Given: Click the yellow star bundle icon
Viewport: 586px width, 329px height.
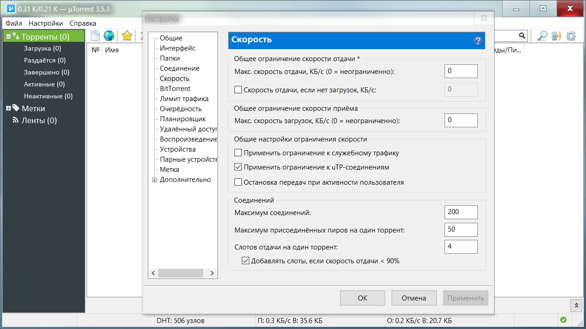Looking at the screenshot, I should click(x=127, y=35).
